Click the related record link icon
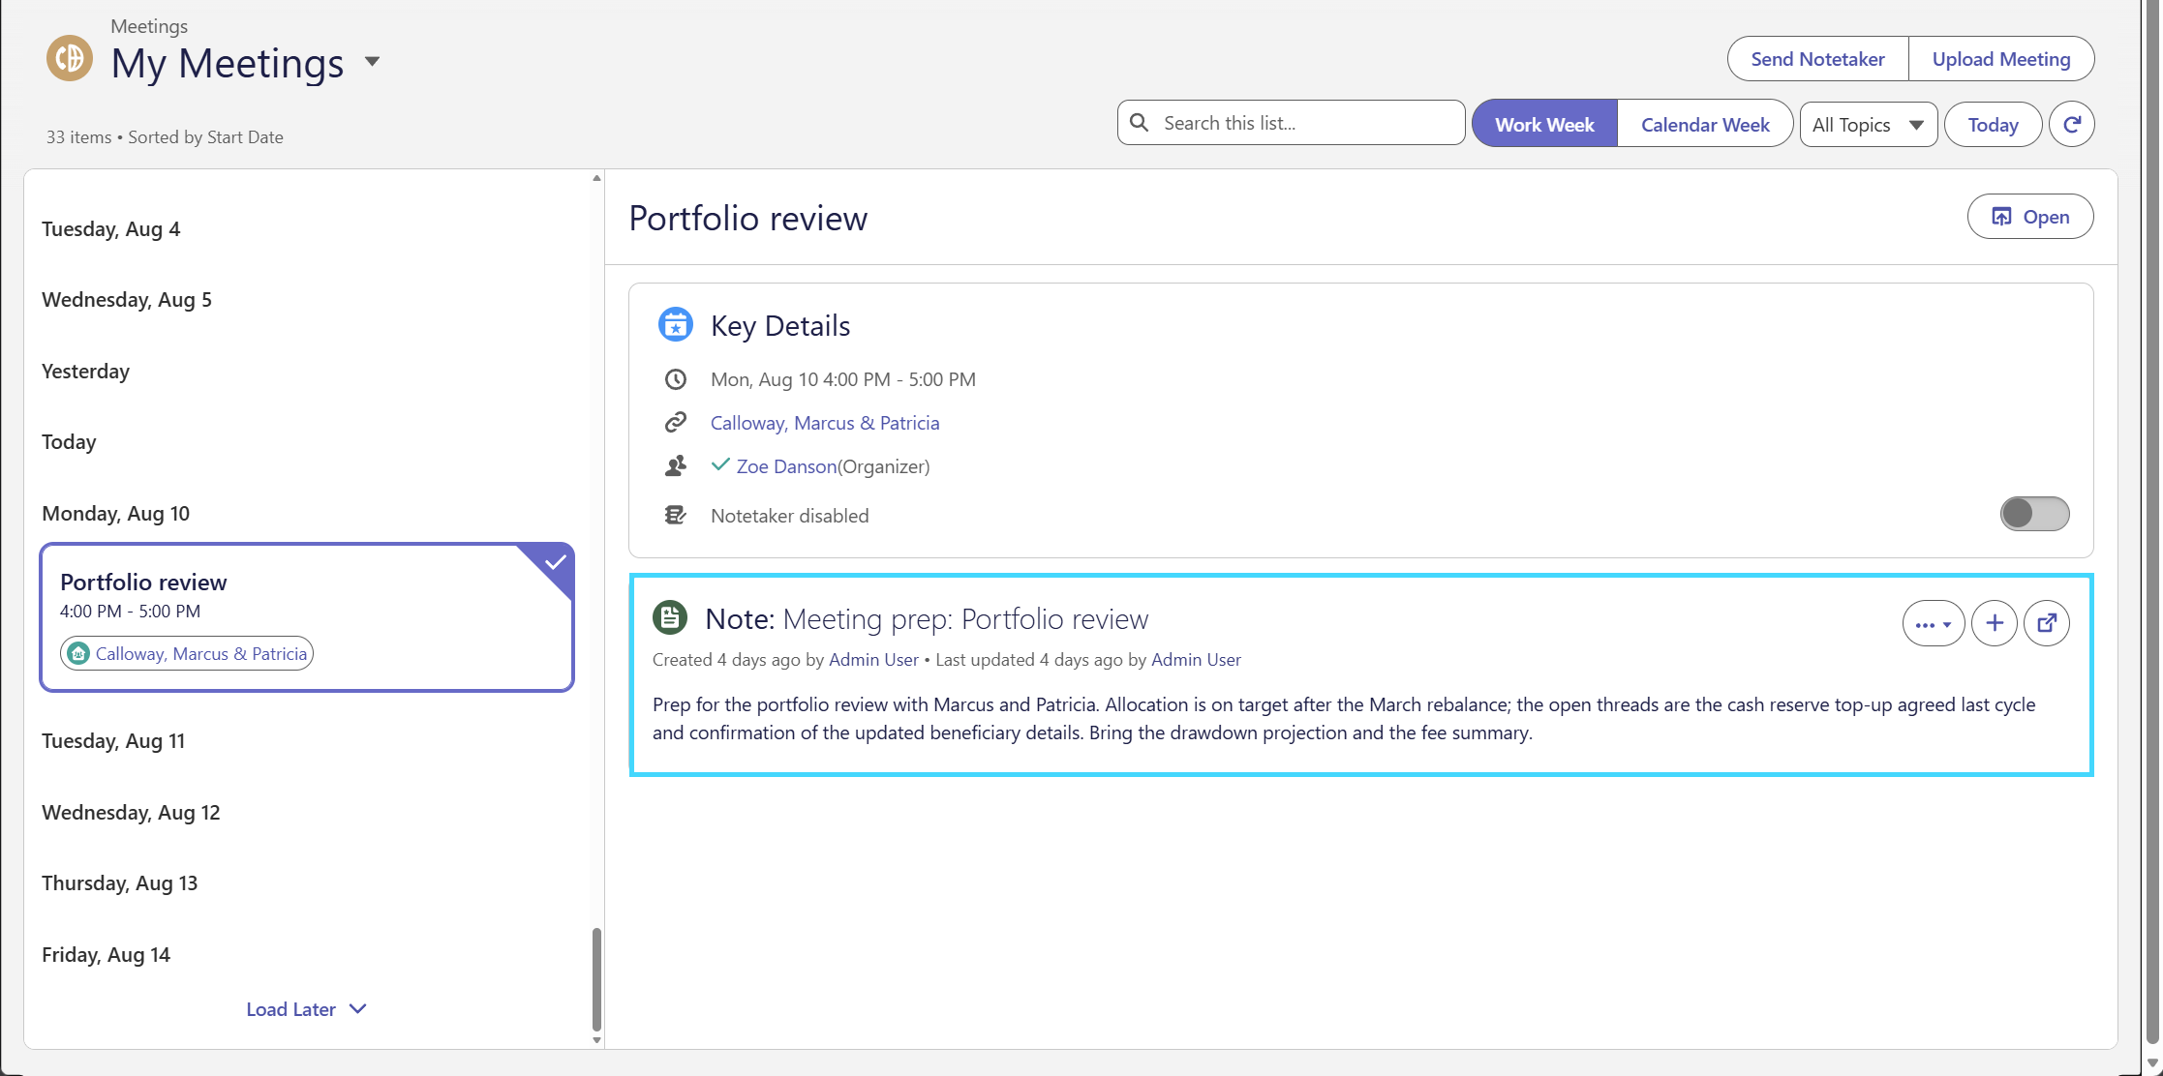The height and width of the screenshot is (1076, 2163). (676, 423)
